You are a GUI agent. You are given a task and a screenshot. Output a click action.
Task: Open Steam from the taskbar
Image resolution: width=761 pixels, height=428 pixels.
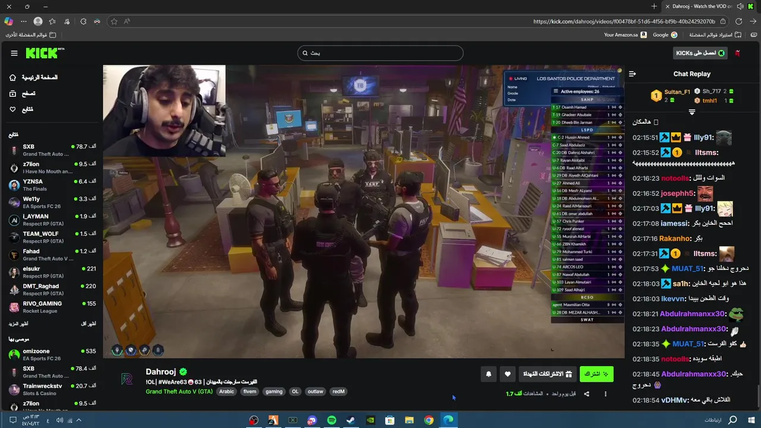point(351,420)
